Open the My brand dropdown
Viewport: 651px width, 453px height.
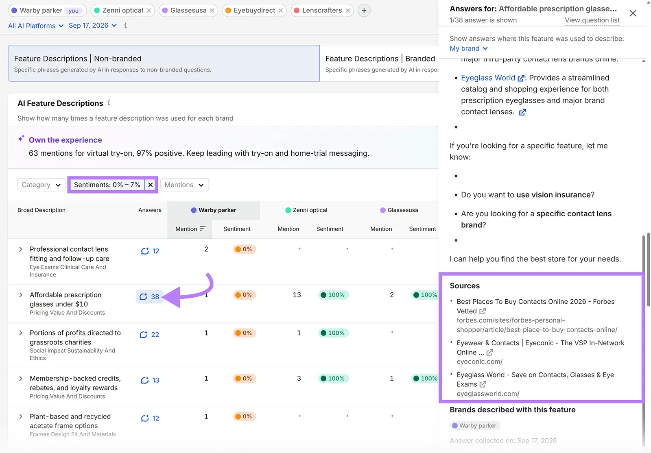pos(469,48)
